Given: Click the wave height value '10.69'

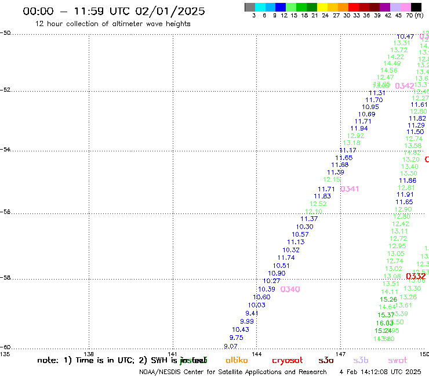Looking at the screenshot, I should pyautogui.click(x=366, y=114).
